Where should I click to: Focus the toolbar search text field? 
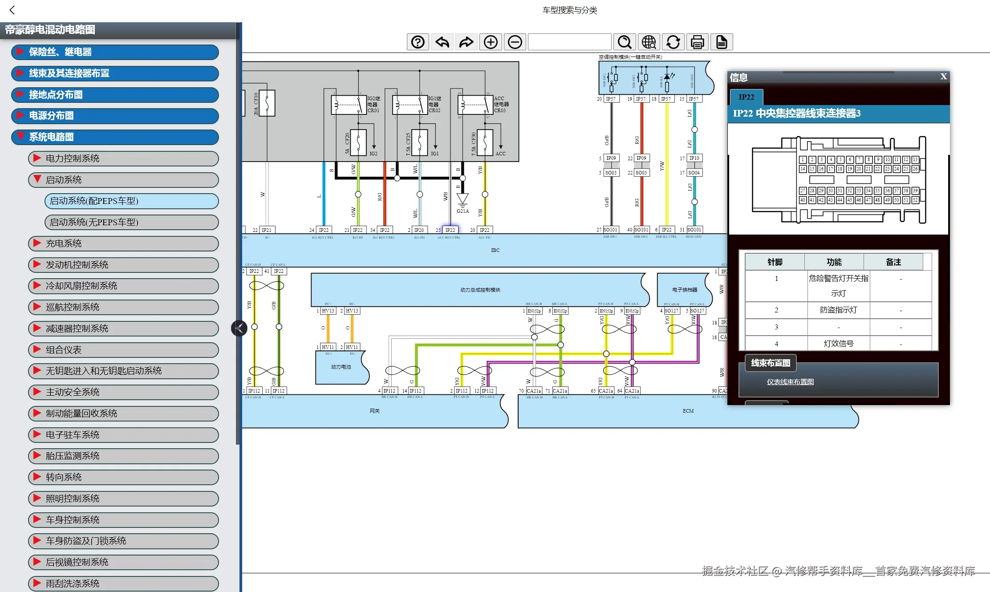[x=569, y=42]
